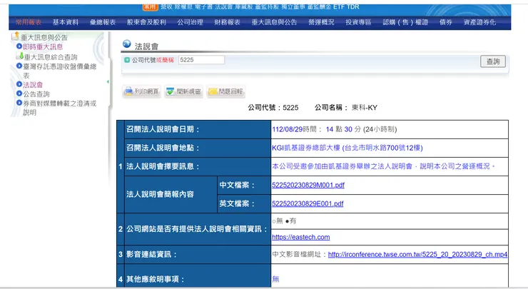Open the 法說會 shortcut in top bar
This screenshot has width=528, height=289.
(223, 6)
